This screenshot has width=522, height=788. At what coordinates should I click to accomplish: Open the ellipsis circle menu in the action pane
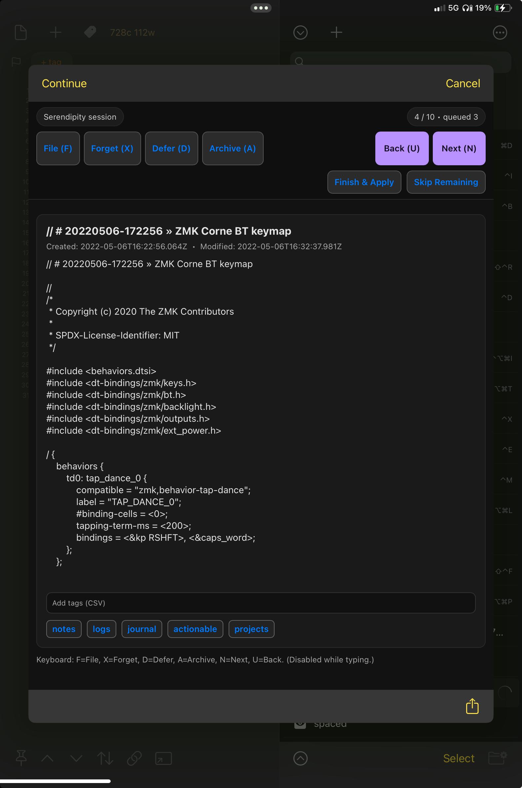click(x=500, y=33)
